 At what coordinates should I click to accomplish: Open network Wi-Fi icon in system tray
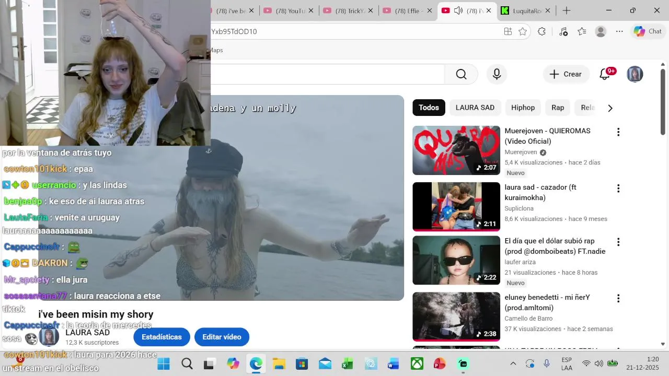click(x=586, y=363)
